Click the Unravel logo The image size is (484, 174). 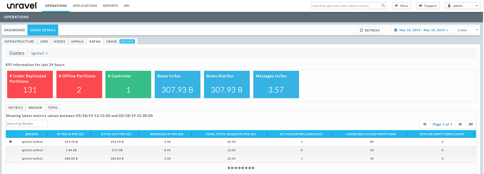[22, 6]
